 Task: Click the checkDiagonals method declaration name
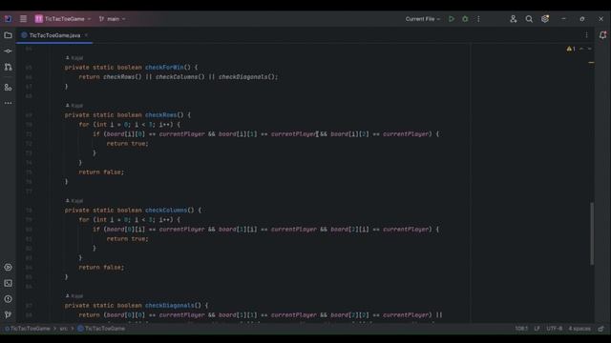[x=170, y=306]
